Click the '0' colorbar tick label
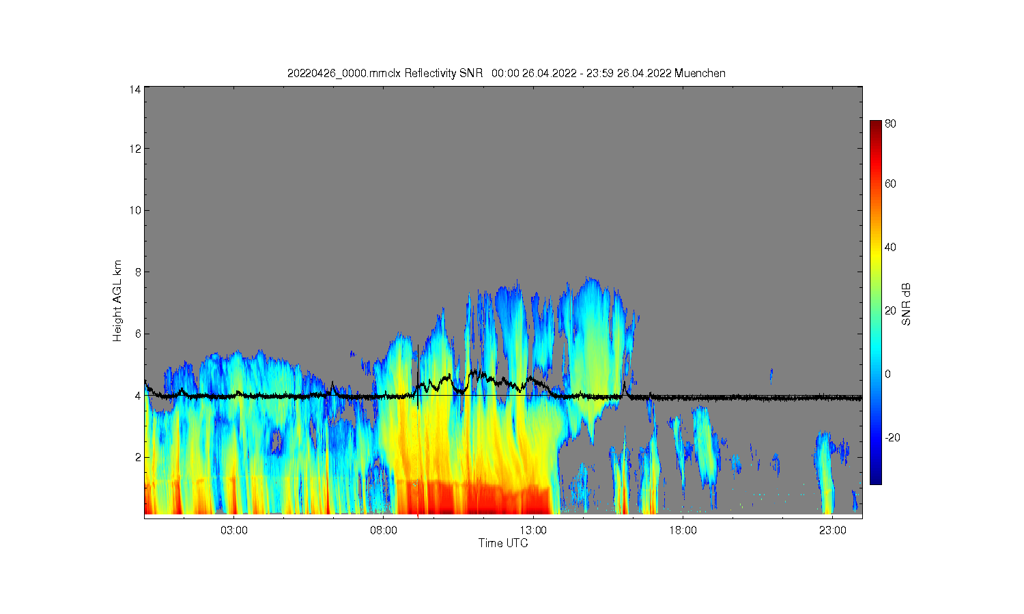1024x614 pixels. 888,375
